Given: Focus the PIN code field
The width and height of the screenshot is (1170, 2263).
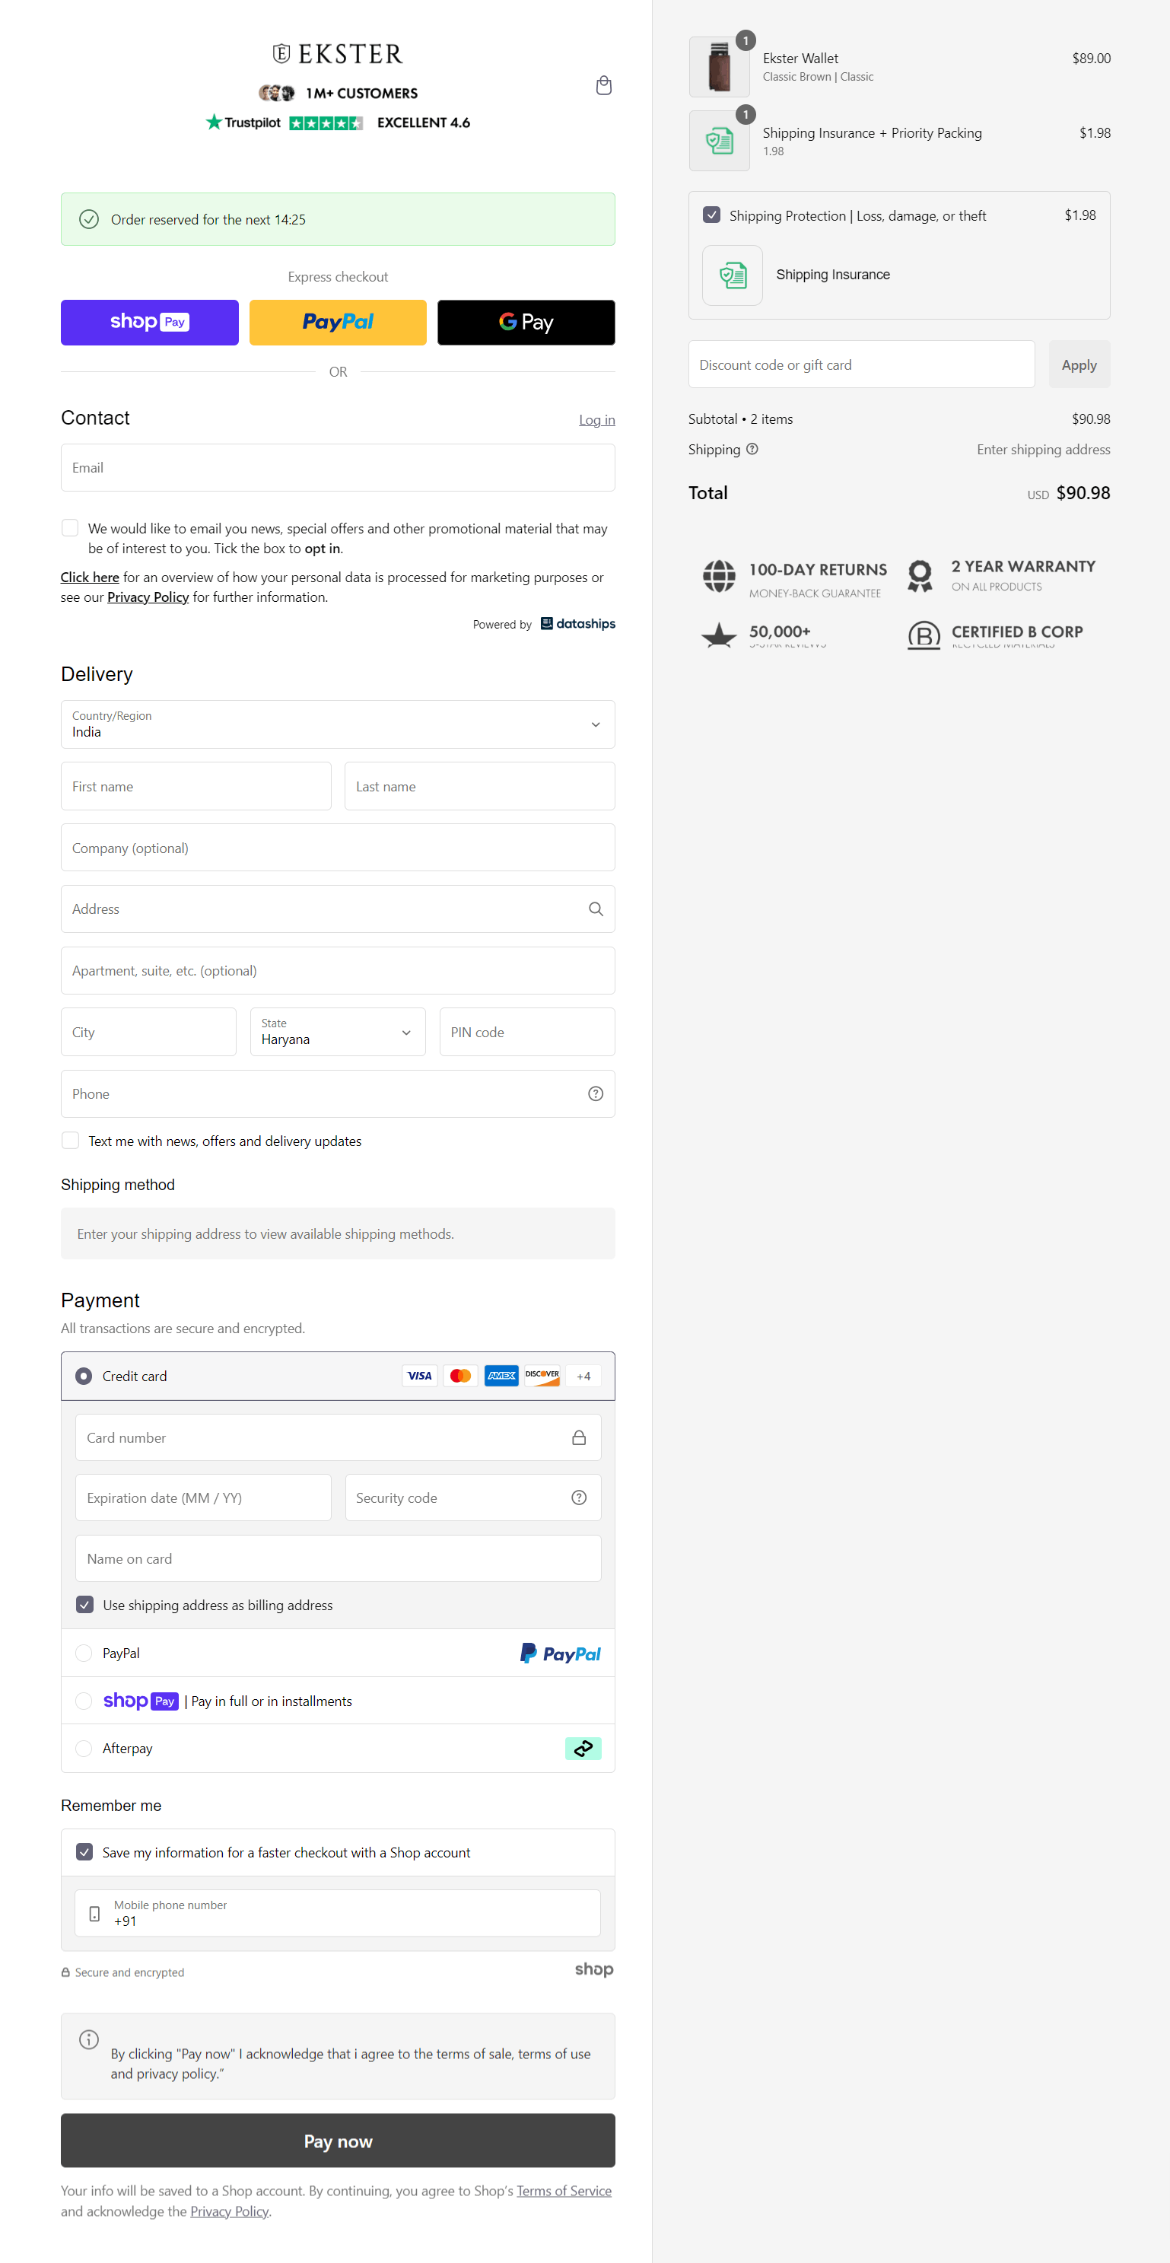Looking at the screenshot, I should (527, 1033).
